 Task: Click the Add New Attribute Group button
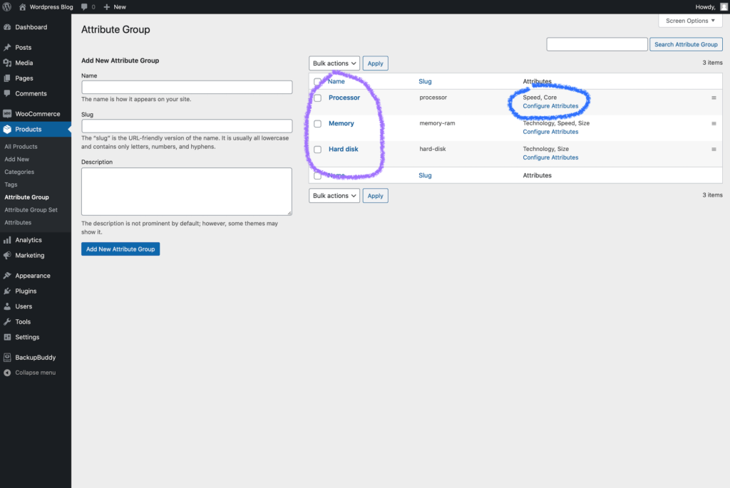120,249
